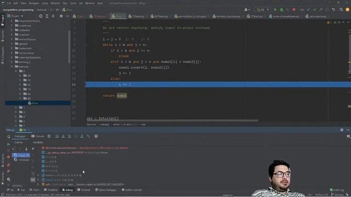The image size is (351, 197).
Task: Open the View menu
Action: tap(23, 3)
